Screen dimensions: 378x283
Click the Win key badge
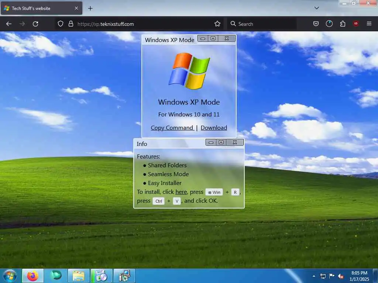(214, 192)
